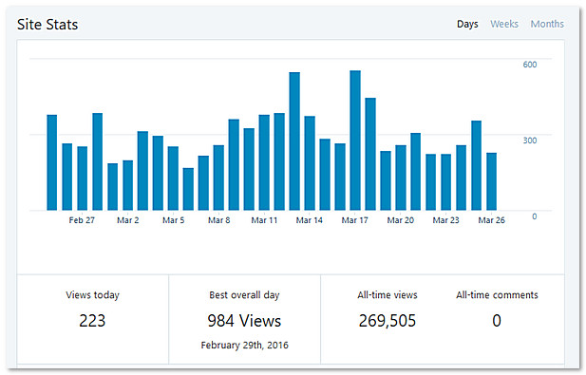This screenshot has height=375, width=586.
Task: Click the 300 y-axis label
Action: (x=530, y=141)
